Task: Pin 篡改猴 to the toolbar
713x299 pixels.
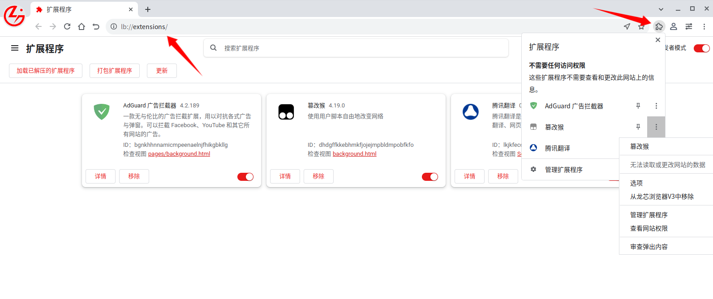Action: click(638, 127)
